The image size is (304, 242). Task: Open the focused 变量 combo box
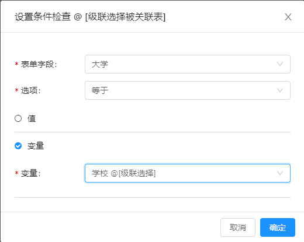tap(188, 173)
